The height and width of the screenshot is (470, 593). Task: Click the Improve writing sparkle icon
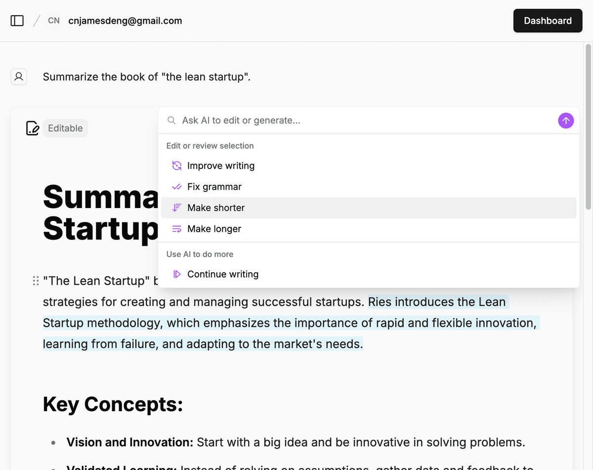click(x=176, y=166)
